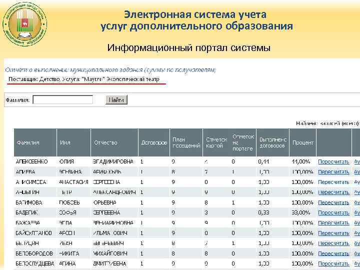Click the 0,33 completed contracts value

point(263,213)
